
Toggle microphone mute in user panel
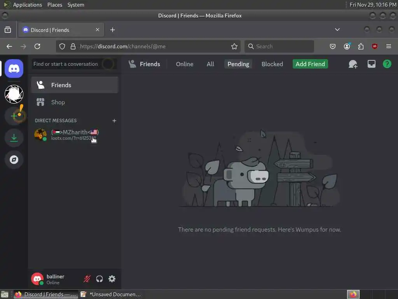pyautogui.click(x=87, y=279)
